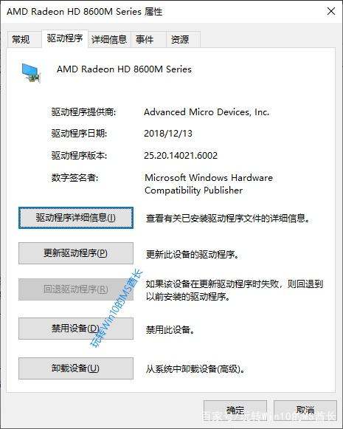The image size is (343, 429).
Task: Click 卸载设备(U) button
Action: pyautogui.click(x=76, y=368)
